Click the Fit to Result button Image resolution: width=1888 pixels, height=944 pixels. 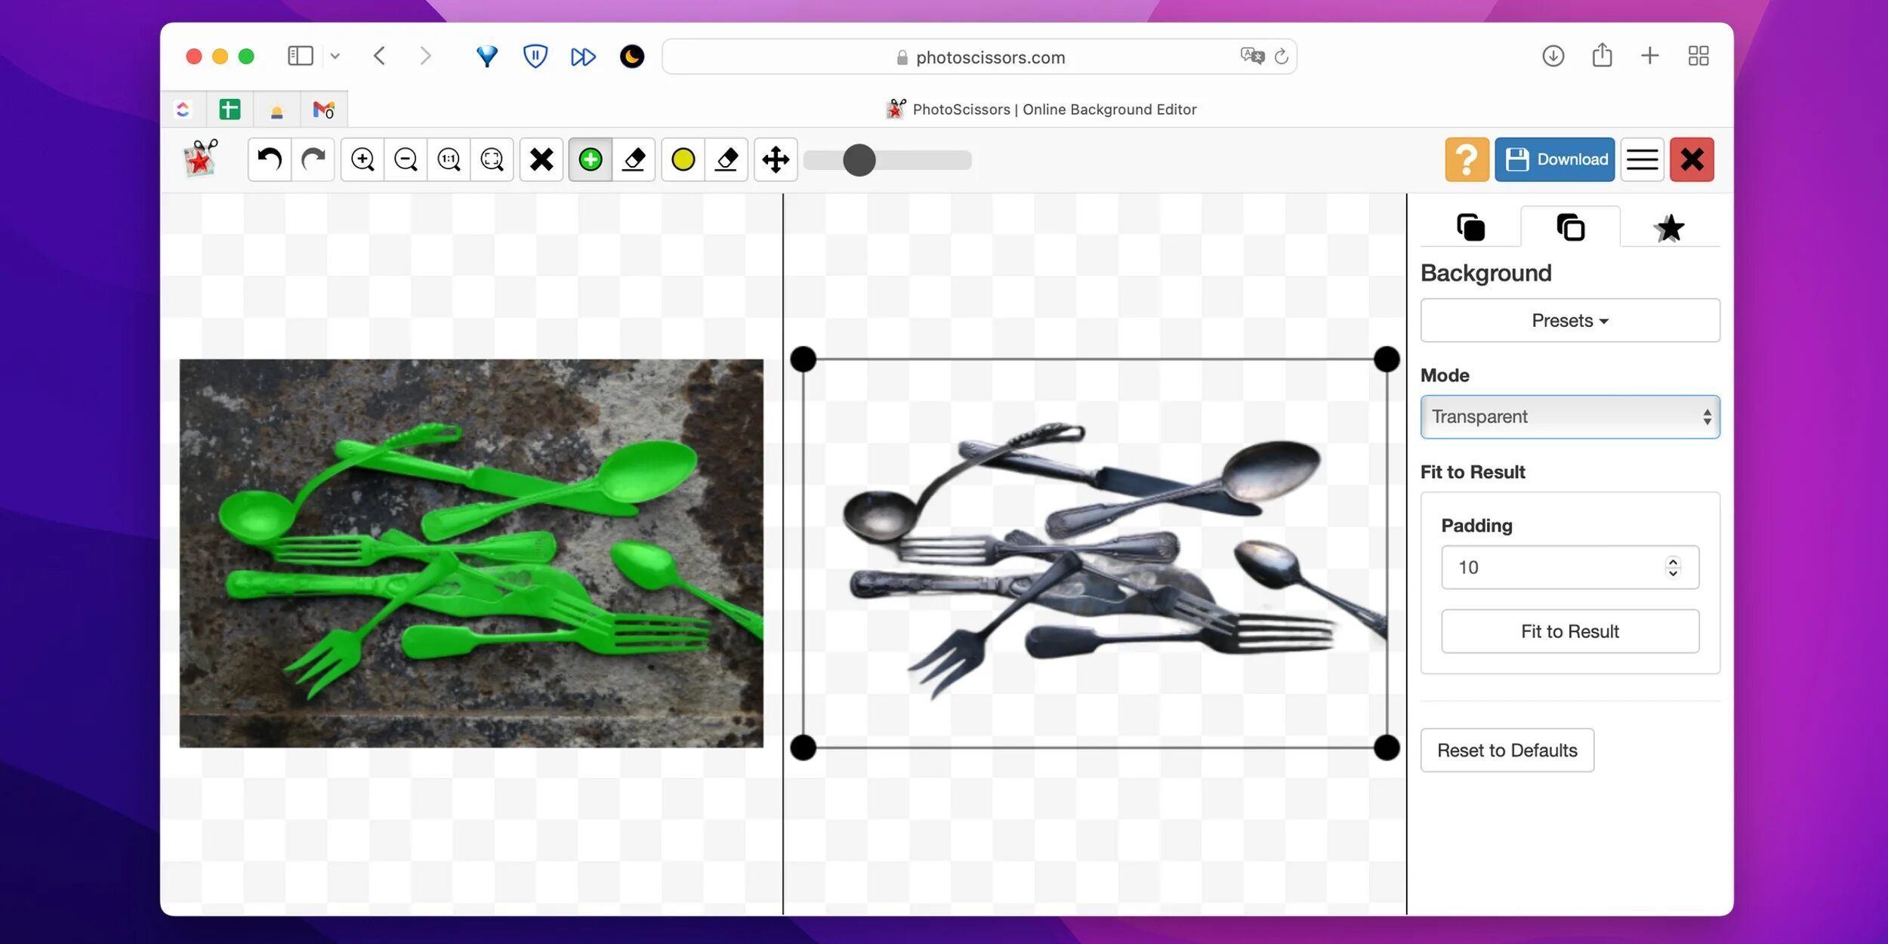pyautogui.click(x=1570, y=631)
